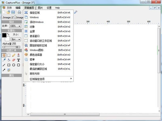Select the rectangular selection tool

tap(9, 55)
